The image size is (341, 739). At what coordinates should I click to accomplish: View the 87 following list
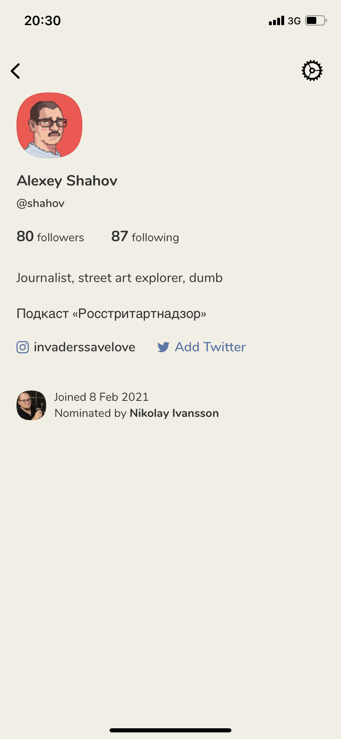(x=145, y=237)
